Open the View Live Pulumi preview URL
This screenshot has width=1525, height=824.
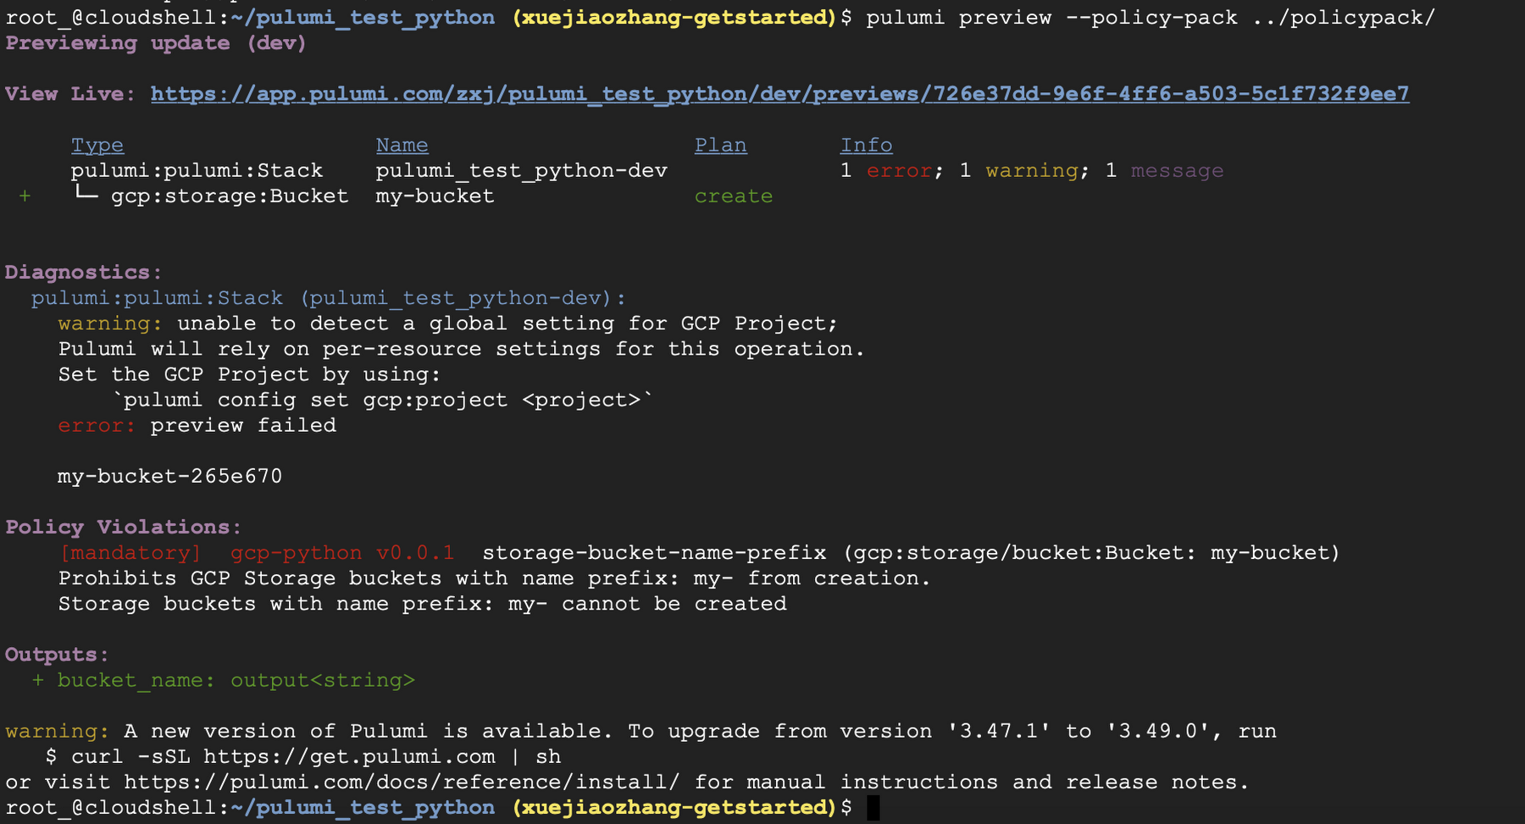pyautogui.click(x=779, y=94)
